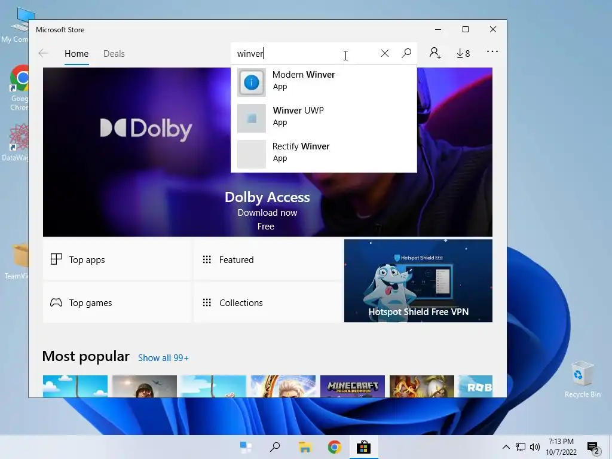Open the soldier game thumbnail in Most popular
Viewport: 612px width, 459px height.
coord(145,387)
